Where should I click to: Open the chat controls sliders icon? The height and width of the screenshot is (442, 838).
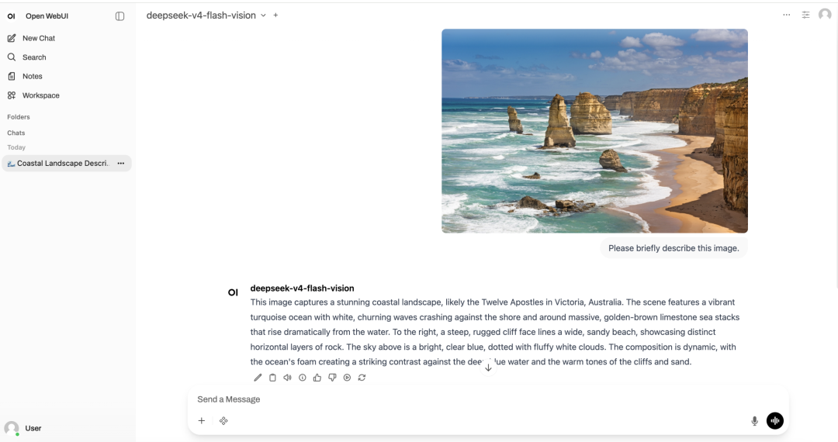[x=805, y=15]
